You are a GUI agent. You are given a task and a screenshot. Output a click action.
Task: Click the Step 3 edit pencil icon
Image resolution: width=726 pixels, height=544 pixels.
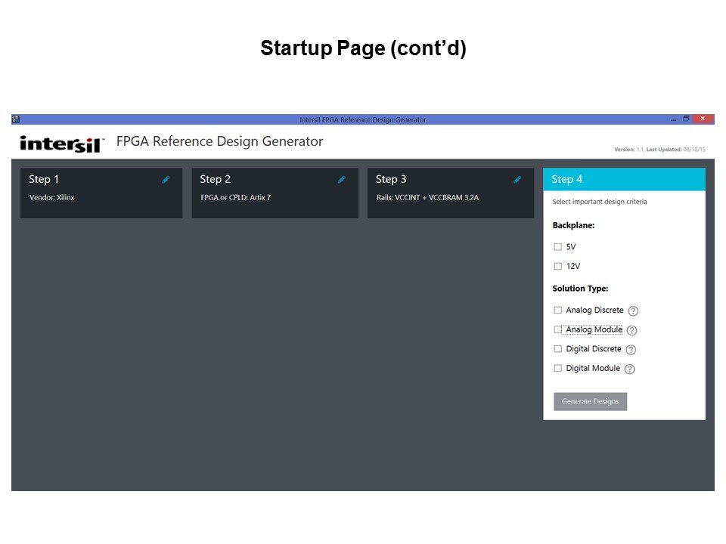pos(517,180)
